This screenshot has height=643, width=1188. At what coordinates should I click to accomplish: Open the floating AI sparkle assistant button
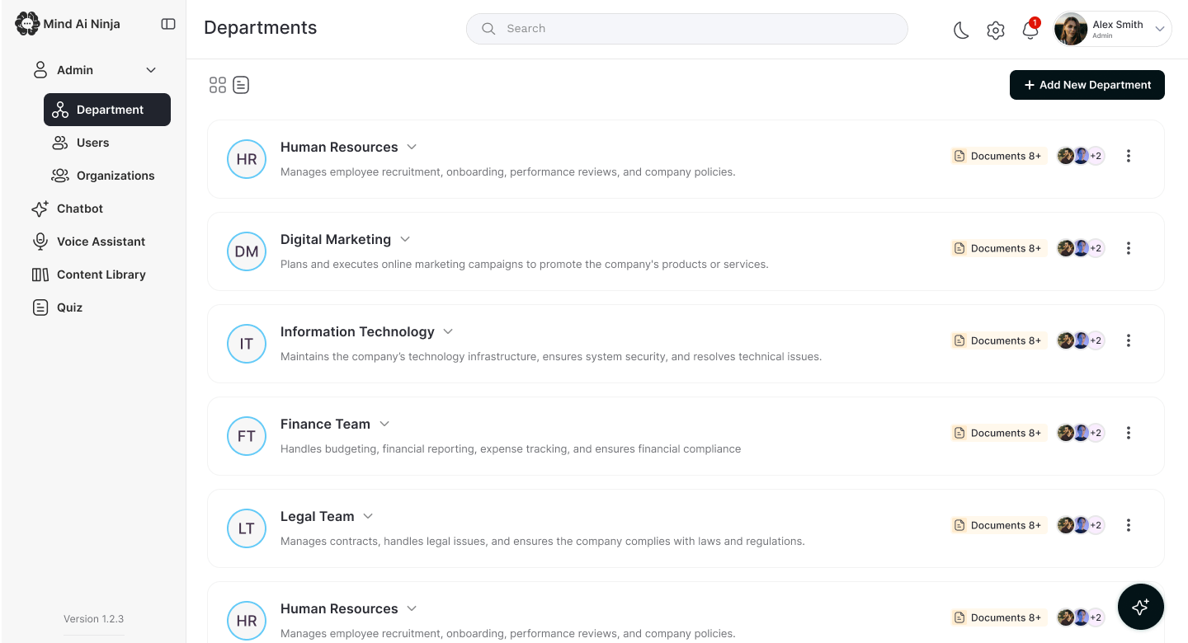coord(1141,607)
